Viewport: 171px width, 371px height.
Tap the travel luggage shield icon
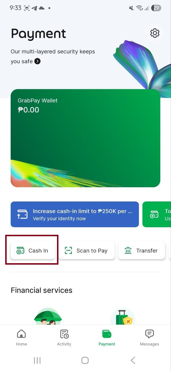pos(123,317)
